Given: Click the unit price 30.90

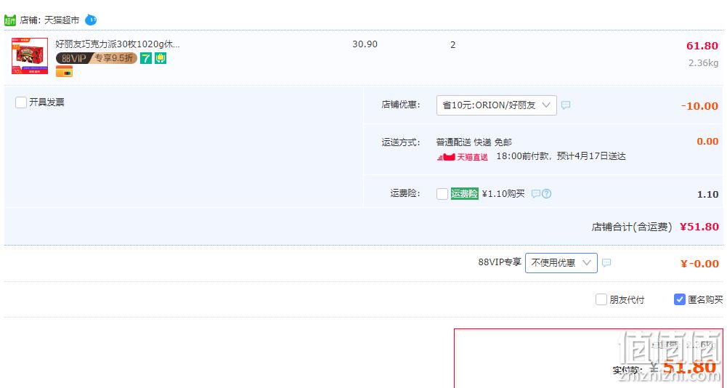Looking at the screenshot, I should click(x=365, y=44).
